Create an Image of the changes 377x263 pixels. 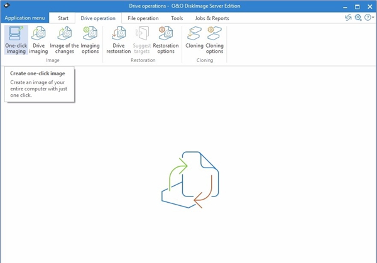click(65, 40)
